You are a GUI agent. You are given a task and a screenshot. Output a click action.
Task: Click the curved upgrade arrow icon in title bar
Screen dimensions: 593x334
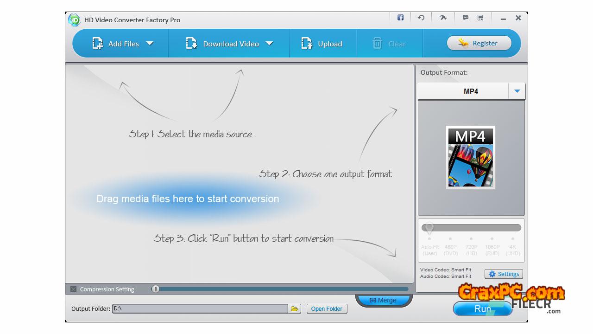pos(443,18)
